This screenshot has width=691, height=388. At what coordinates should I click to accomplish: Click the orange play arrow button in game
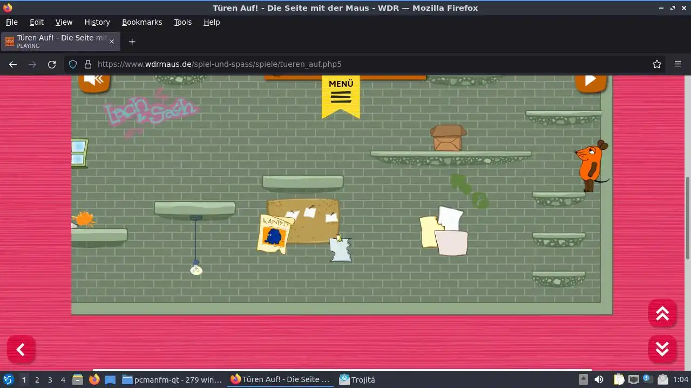coord(591,82)
